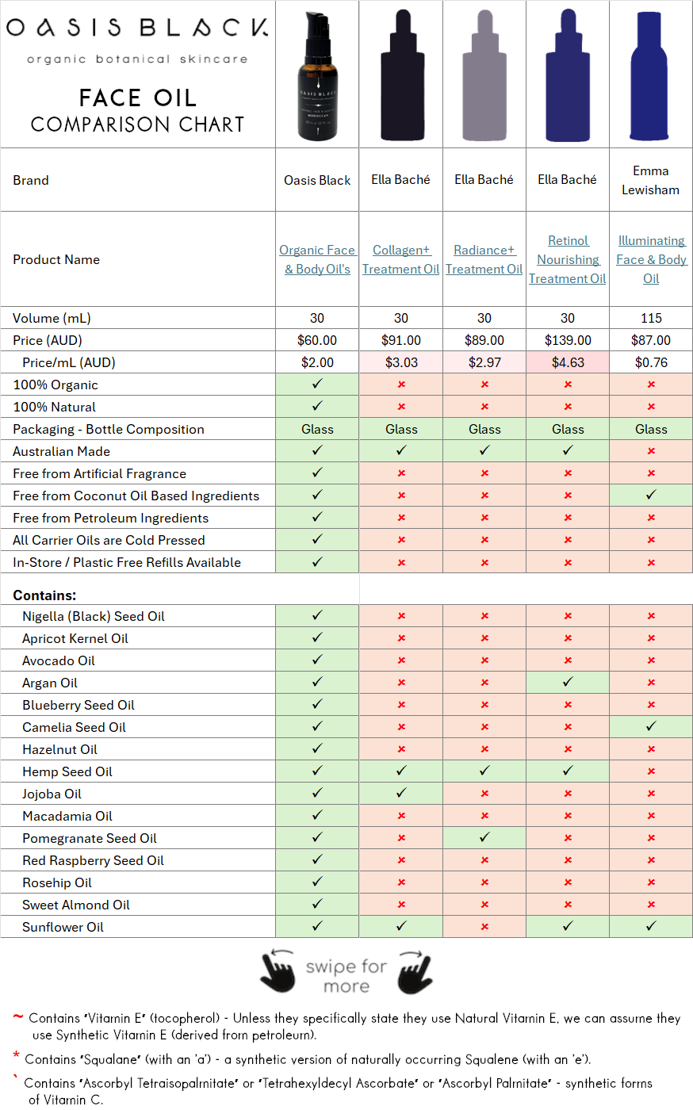The image size is (693, 1110).
Task: Click the $60.00 price cell
Action: pos(317,340)
